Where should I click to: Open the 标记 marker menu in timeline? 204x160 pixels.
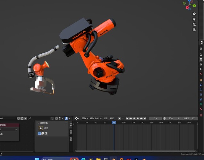[112, 118]
